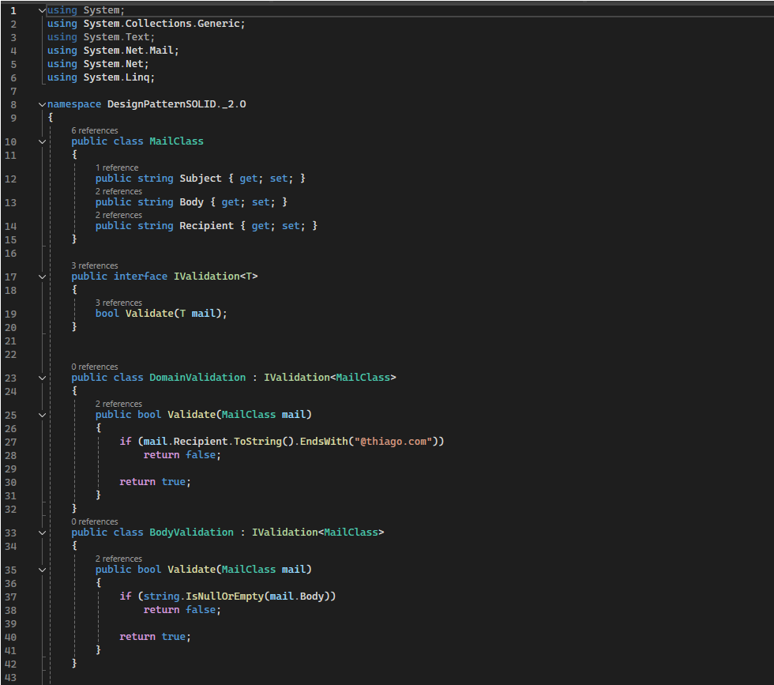
Task: Click System.Linq on line 6
Action: click(117, 77)
